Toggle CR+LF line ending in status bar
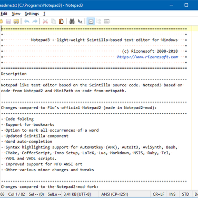The height and width of the screenshot is (198, 198). tap(159, 194)
